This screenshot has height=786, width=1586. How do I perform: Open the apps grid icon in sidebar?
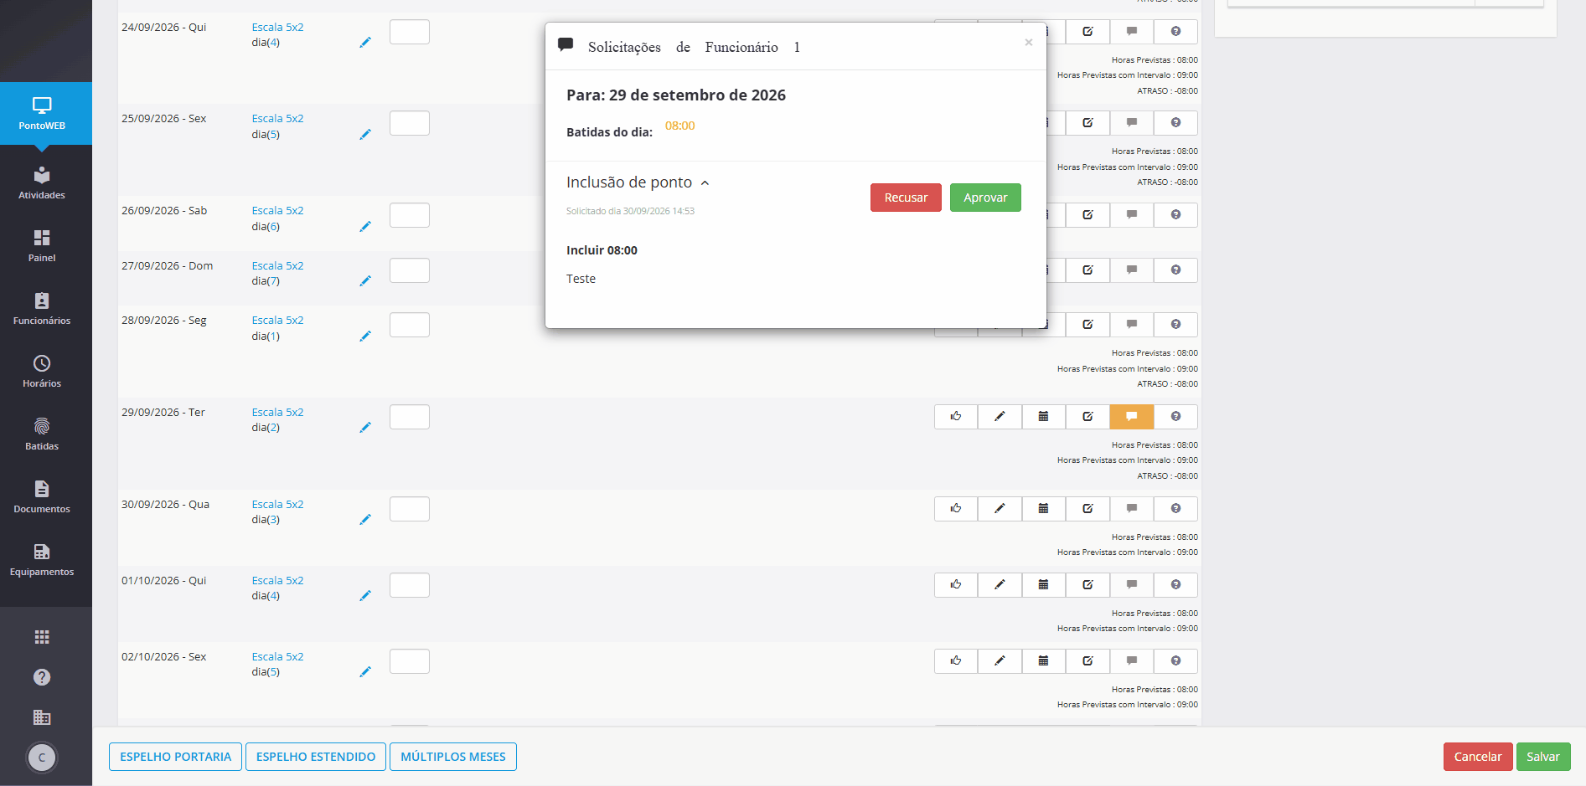pyautogui.click(x=42, y=637)
